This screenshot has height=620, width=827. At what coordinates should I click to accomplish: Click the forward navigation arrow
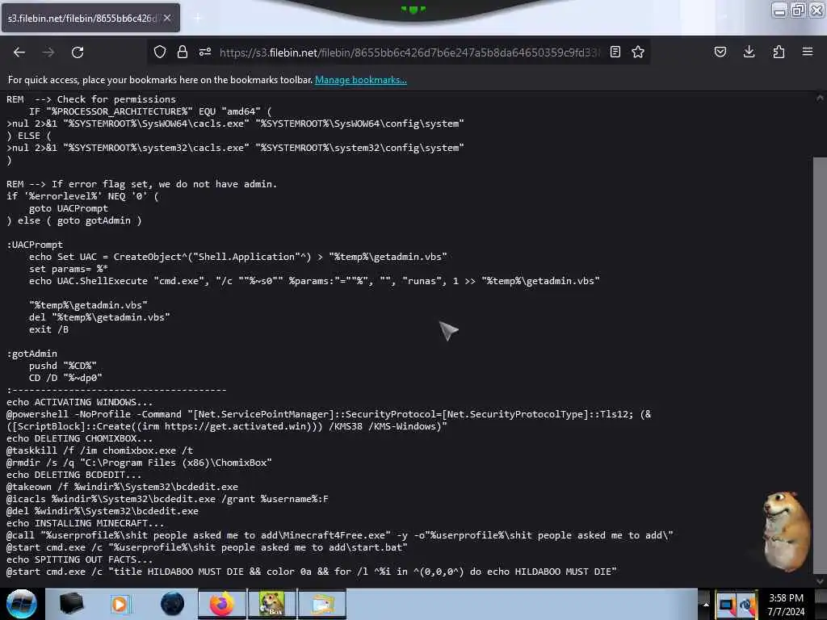[48, 52]
